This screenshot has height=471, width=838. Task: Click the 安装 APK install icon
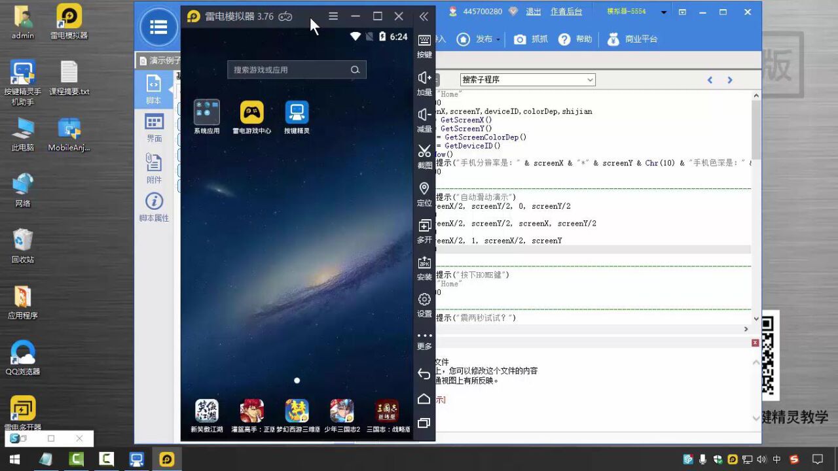click(x=424, y=268)
